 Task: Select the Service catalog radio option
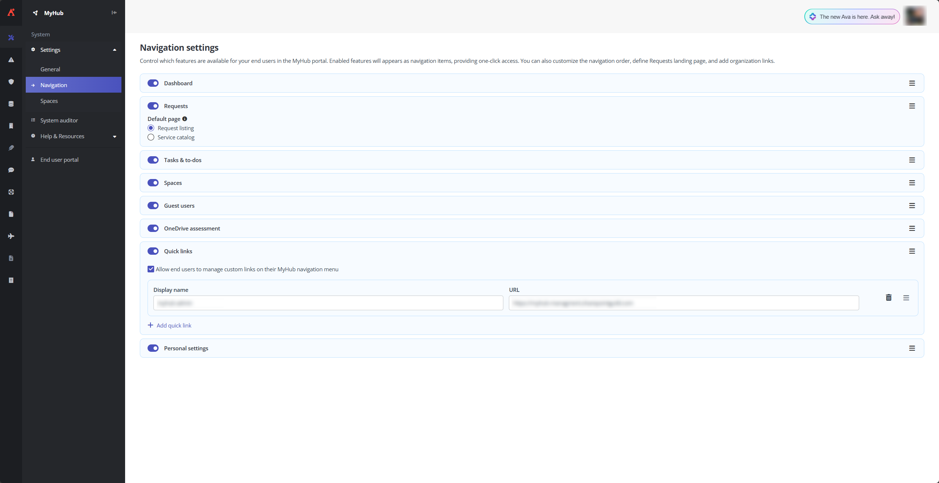[151, 137]
